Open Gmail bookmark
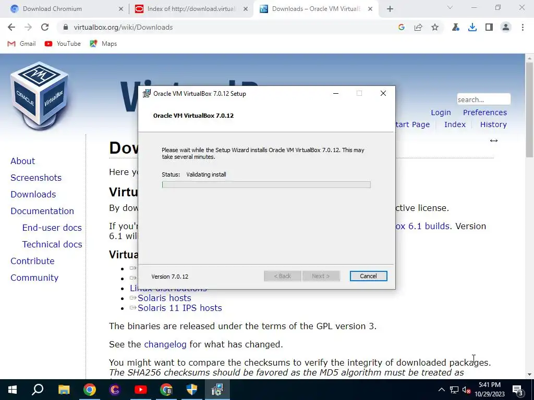 click(21, 44)
